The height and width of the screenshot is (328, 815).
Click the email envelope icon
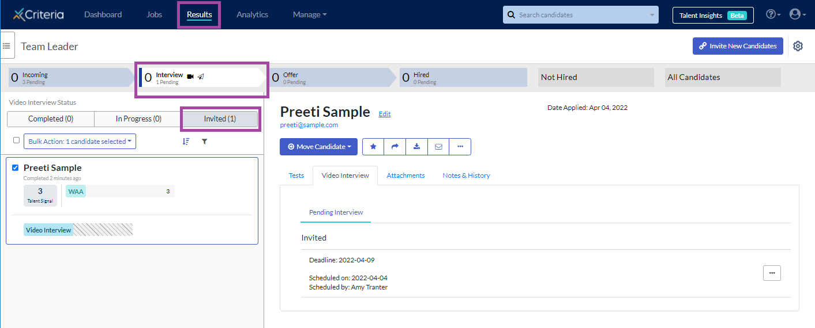tap(438, 147)
